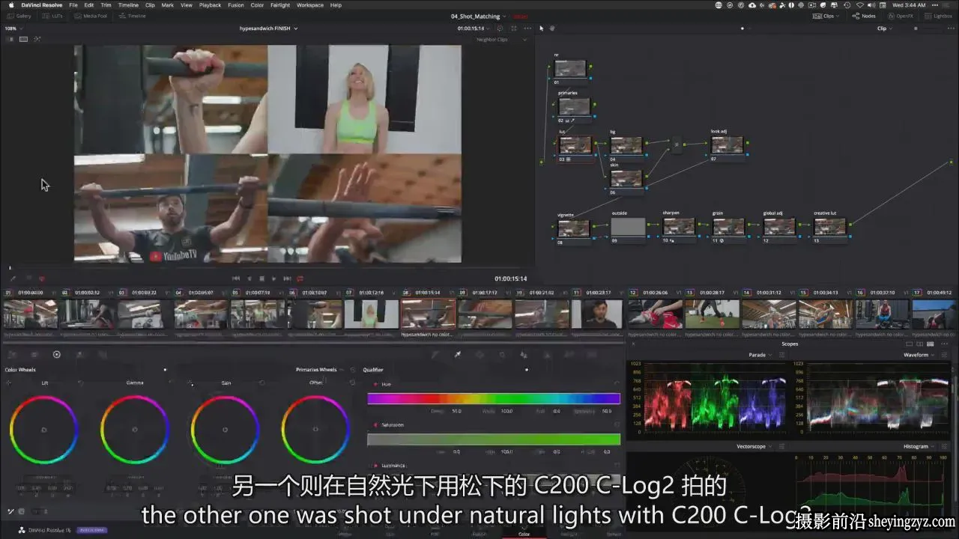Open the Fusion menu

click(236, 4)
